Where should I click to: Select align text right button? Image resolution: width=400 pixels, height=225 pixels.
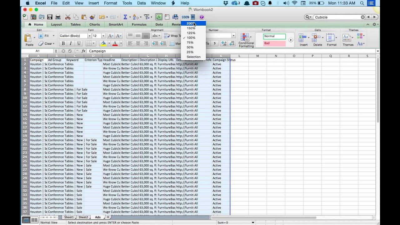[146, 43]
